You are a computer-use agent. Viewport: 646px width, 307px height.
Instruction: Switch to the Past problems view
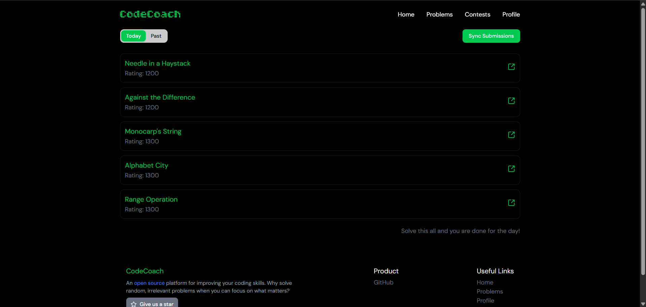click(x=156, y=36)
